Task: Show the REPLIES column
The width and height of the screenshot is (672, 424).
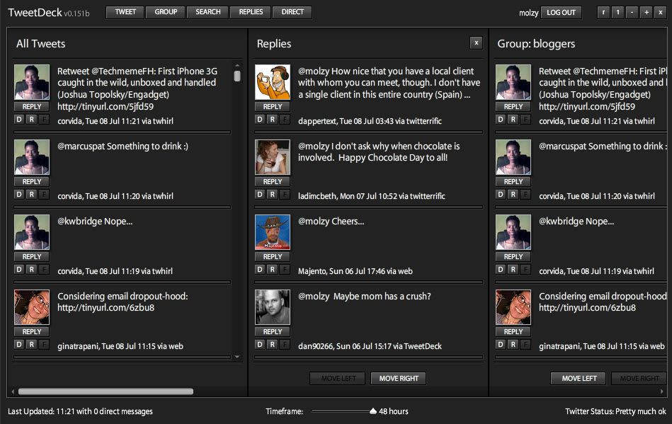Action: pos(251,12)
